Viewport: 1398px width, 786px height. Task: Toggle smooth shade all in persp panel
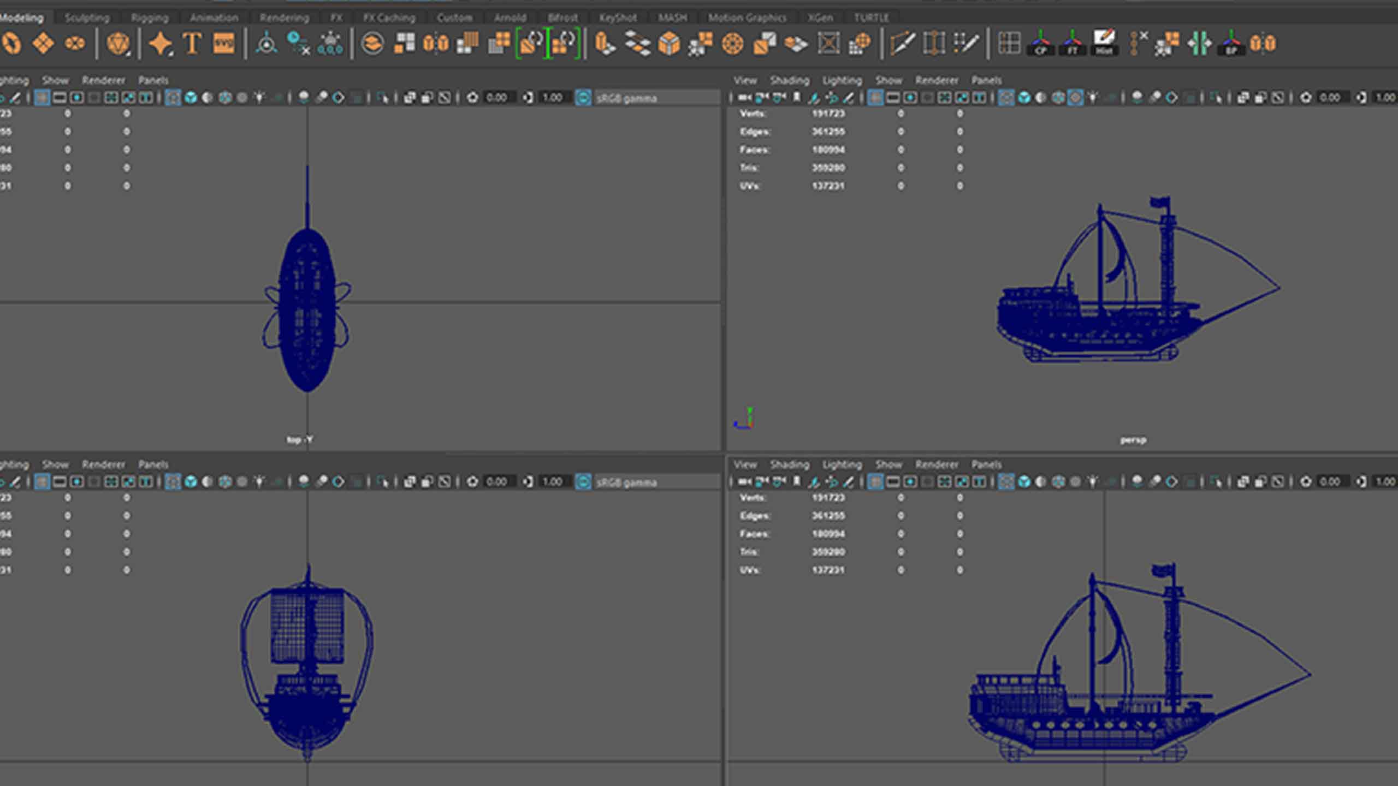pyautogui.click(x=1024, y=98)
